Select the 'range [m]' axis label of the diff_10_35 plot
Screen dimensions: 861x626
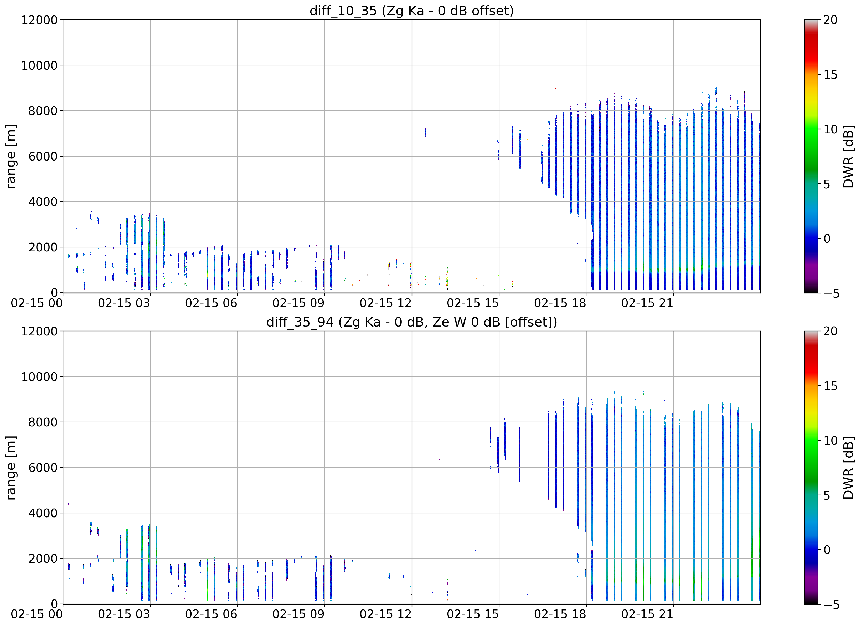pos(11,156)
